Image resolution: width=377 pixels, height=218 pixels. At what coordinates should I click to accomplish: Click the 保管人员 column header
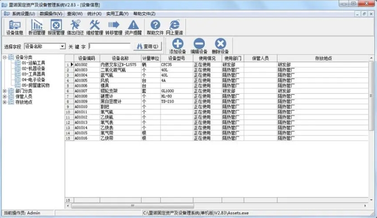(x=260, y=58)
